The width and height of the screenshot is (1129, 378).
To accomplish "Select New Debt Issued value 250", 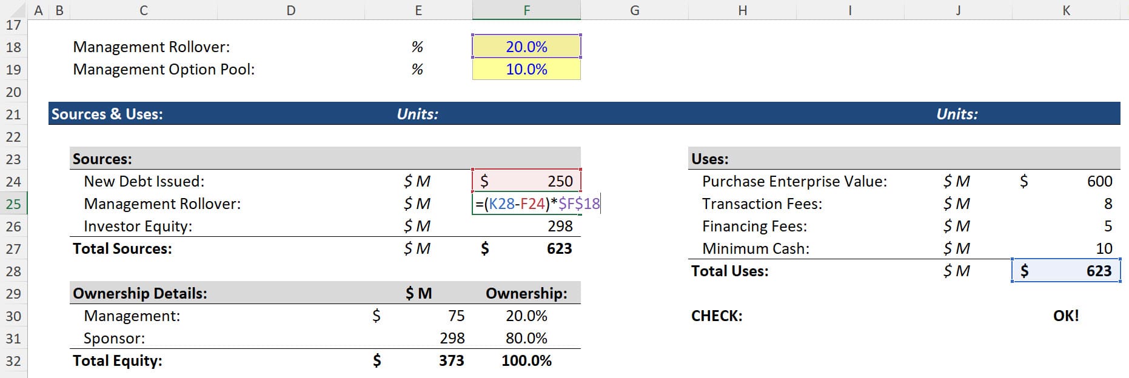I will coord(526,181).
